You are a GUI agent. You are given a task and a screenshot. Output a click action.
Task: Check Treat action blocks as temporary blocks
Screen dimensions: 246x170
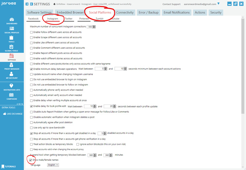[31, 144]
